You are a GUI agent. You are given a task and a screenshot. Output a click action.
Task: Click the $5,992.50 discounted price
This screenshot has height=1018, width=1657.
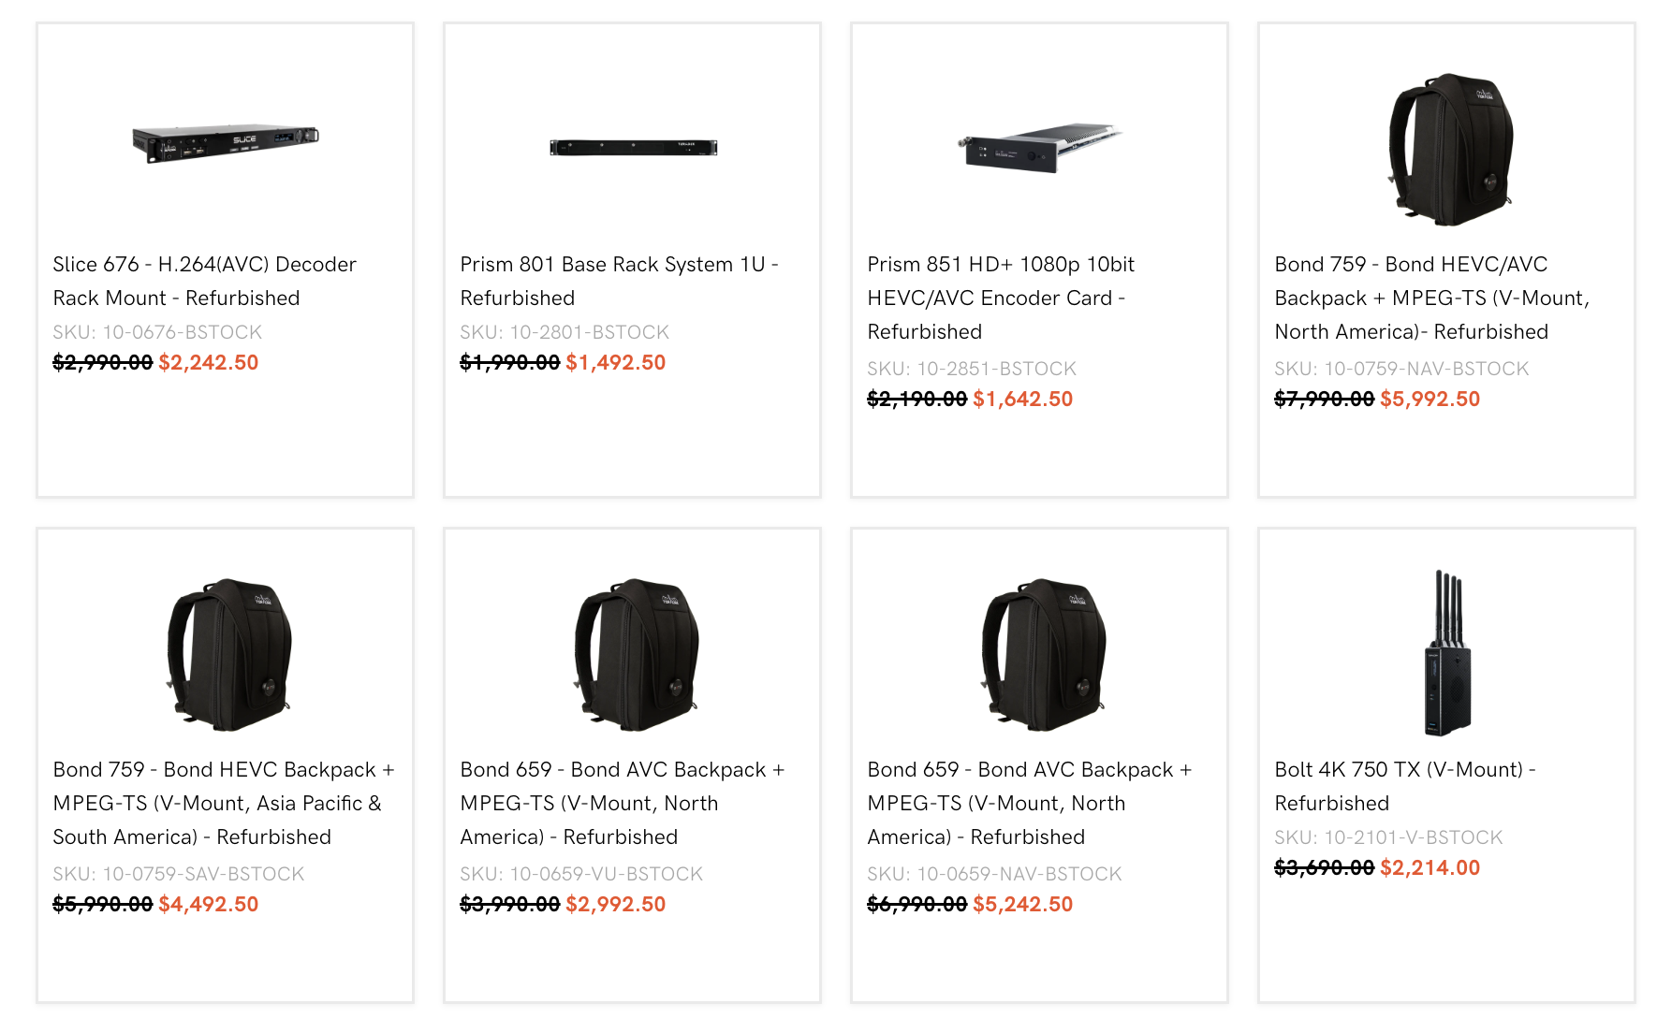tap(1430, 400)
